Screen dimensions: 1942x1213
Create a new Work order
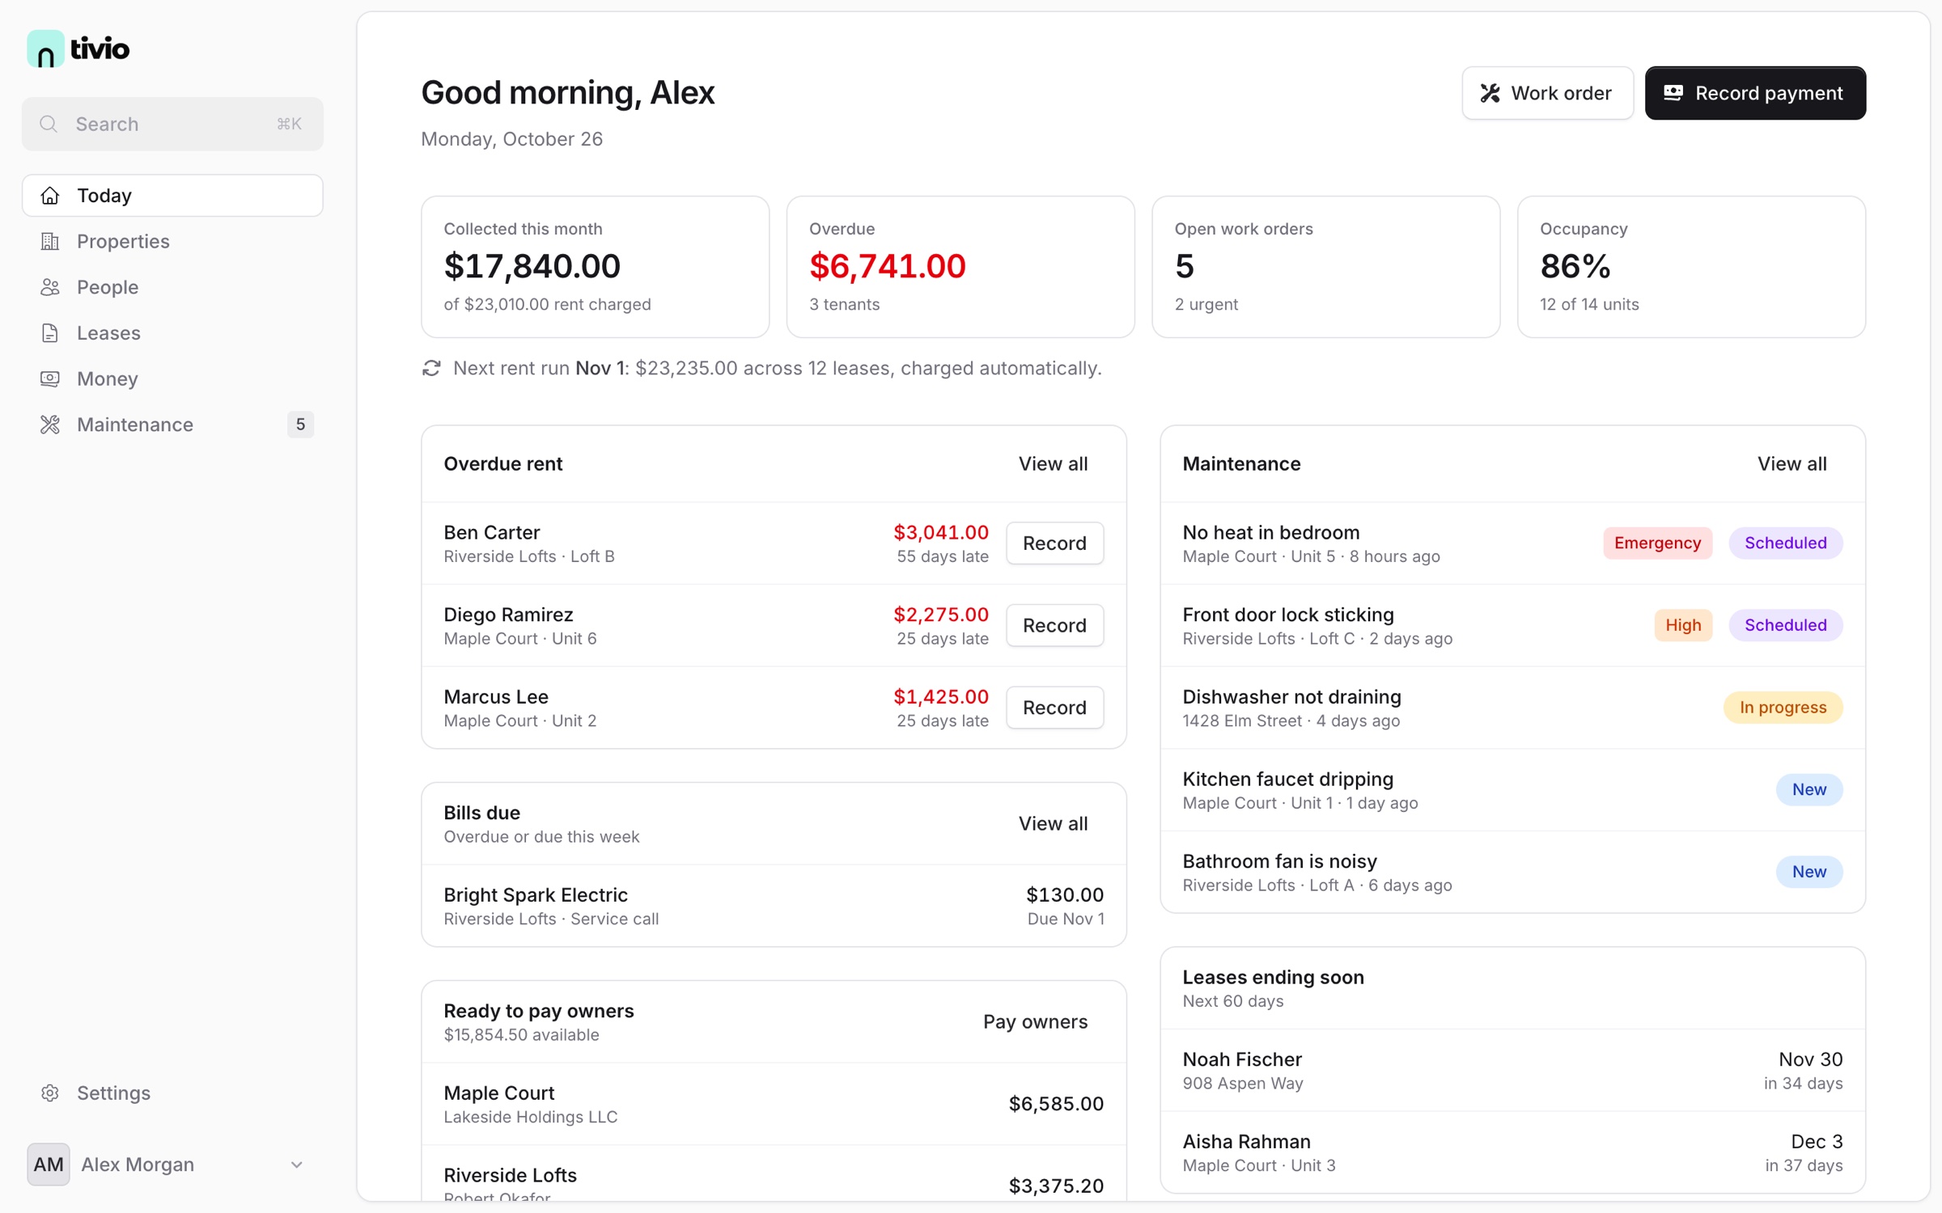pos(1547,93)
